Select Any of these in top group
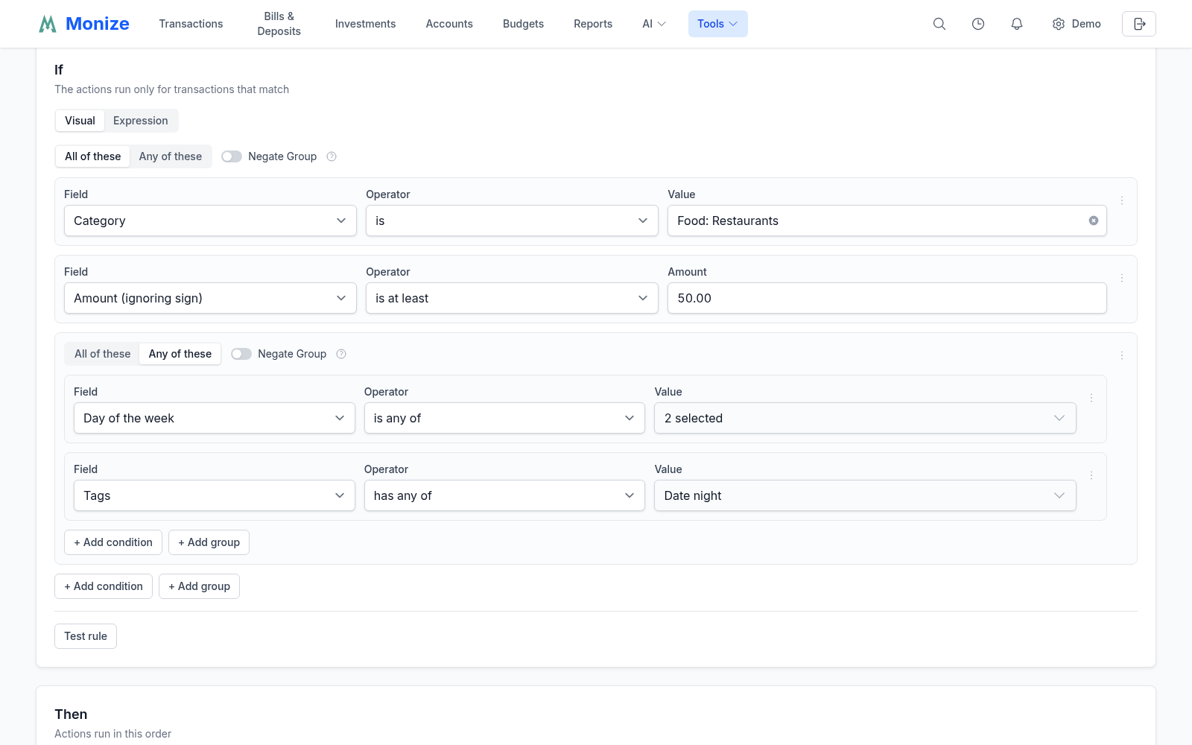Screen dimensions: 1192x745 [x=171, y=156]
